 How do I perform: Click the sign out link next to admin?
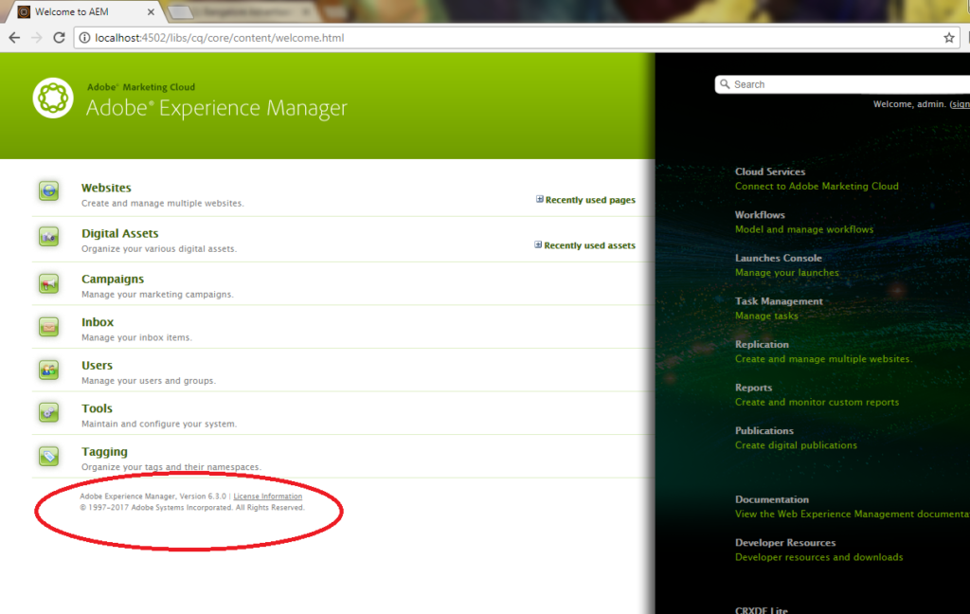pyautogui.click(x=961, y=104)
